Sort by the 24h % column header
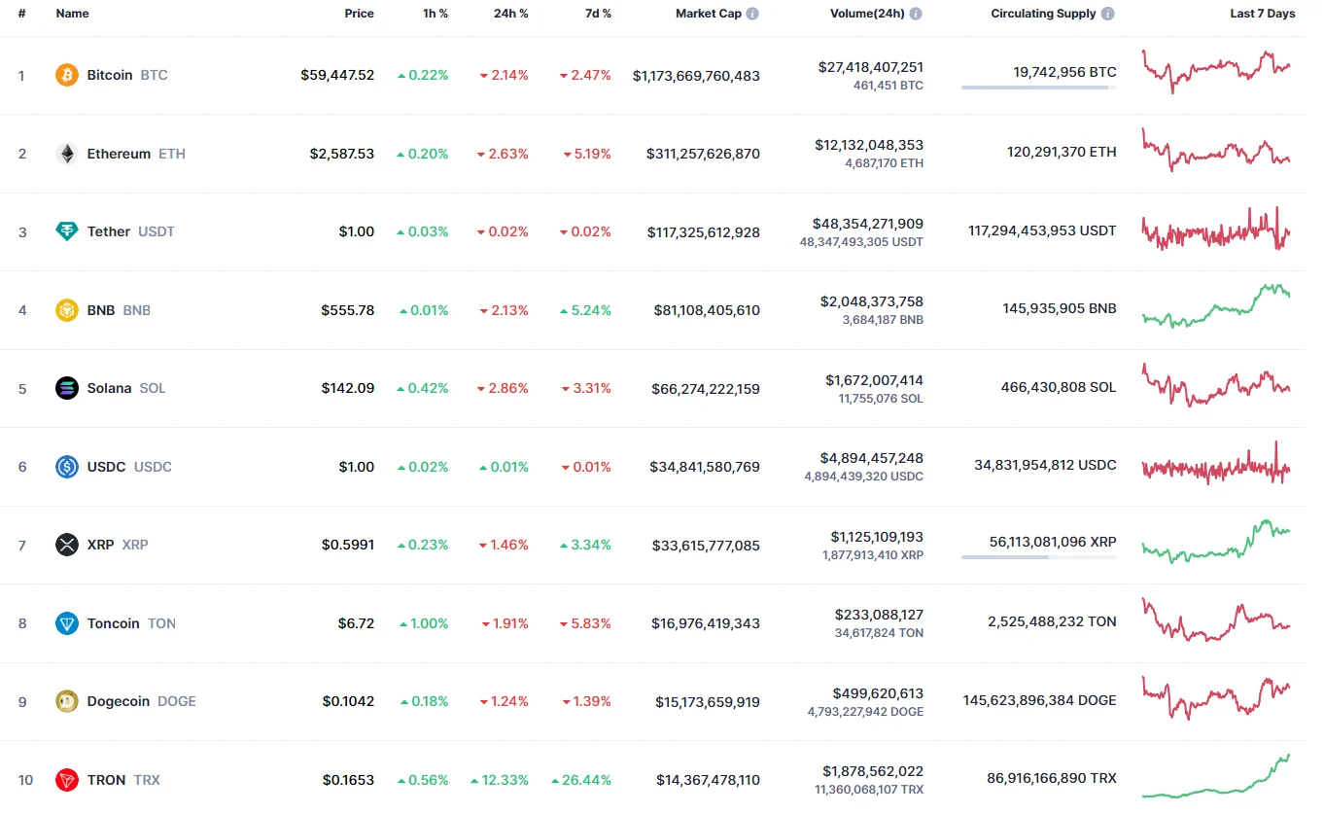 coord(510,15)
